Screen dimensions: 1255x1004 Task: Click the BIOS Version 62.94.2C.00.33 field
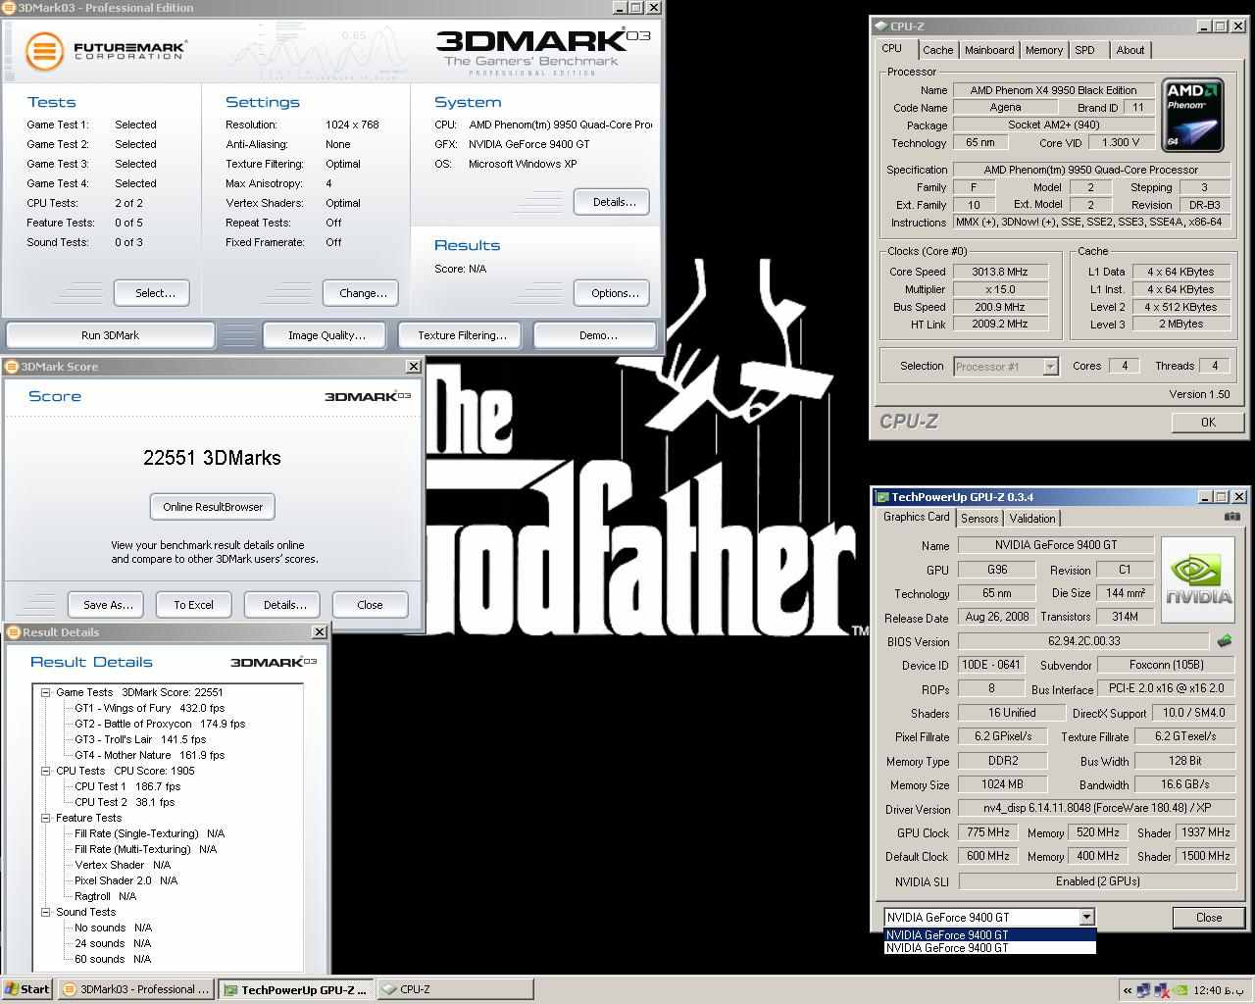coord(1083,641)
